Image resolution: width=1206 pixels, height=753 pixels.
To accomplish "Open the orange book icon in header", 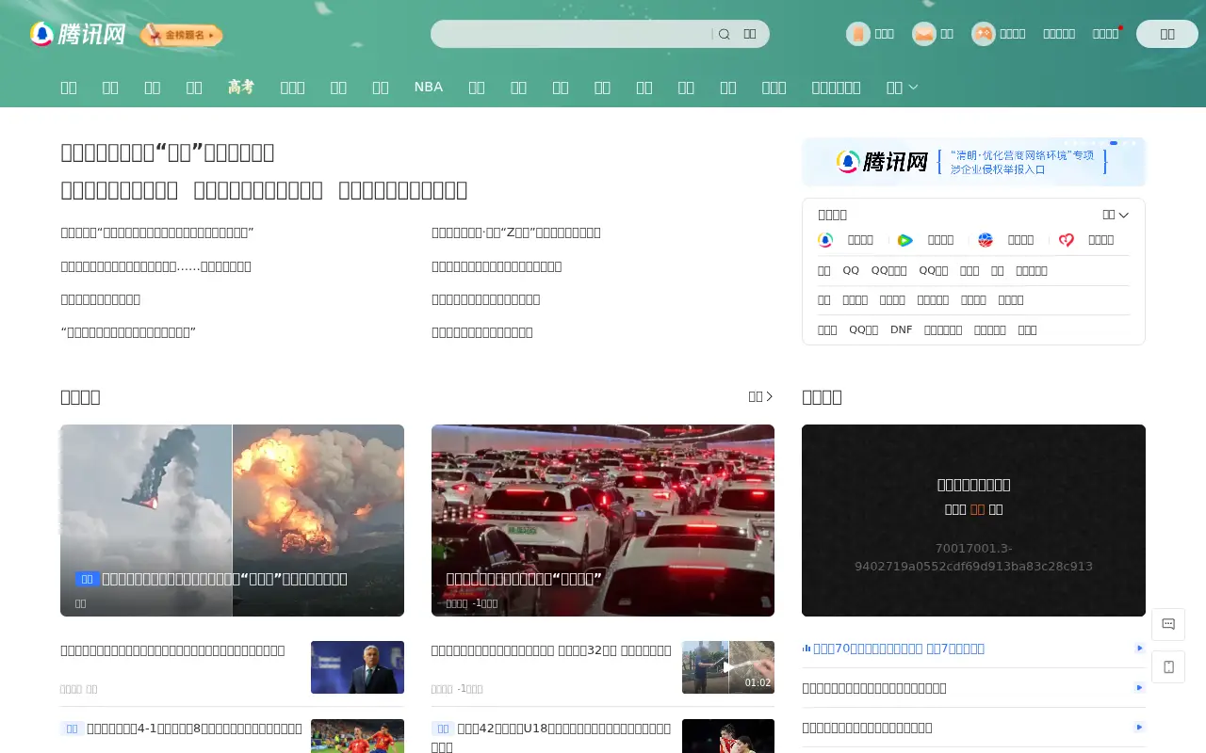I will 857,34.
